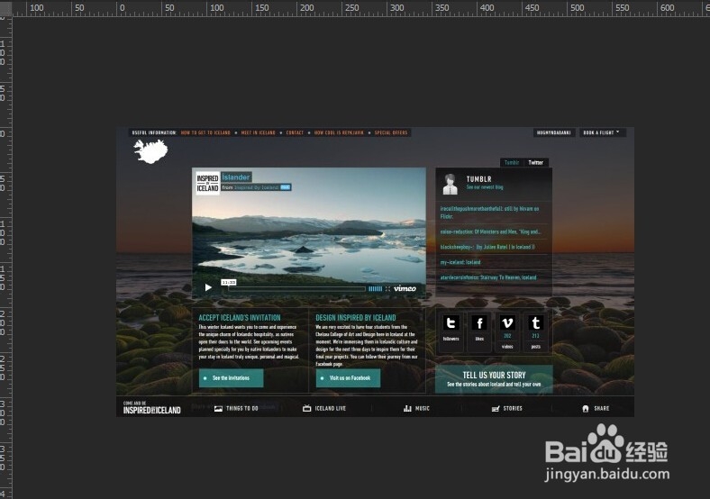The width and height of the screenshot is (710, 499).
Task: Open the Share menu item
Action: (x=596, y=408)
